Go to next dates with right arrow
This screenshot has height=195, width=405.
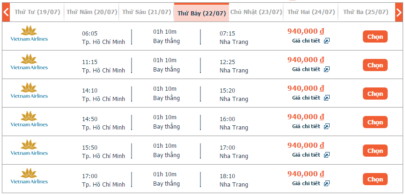pyautogui.click(x=399, y=12)
